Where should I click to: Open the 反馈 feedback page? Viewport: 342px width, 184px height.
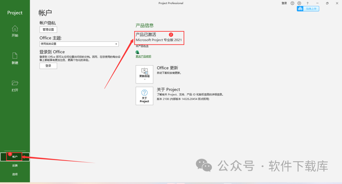point(15,165)
